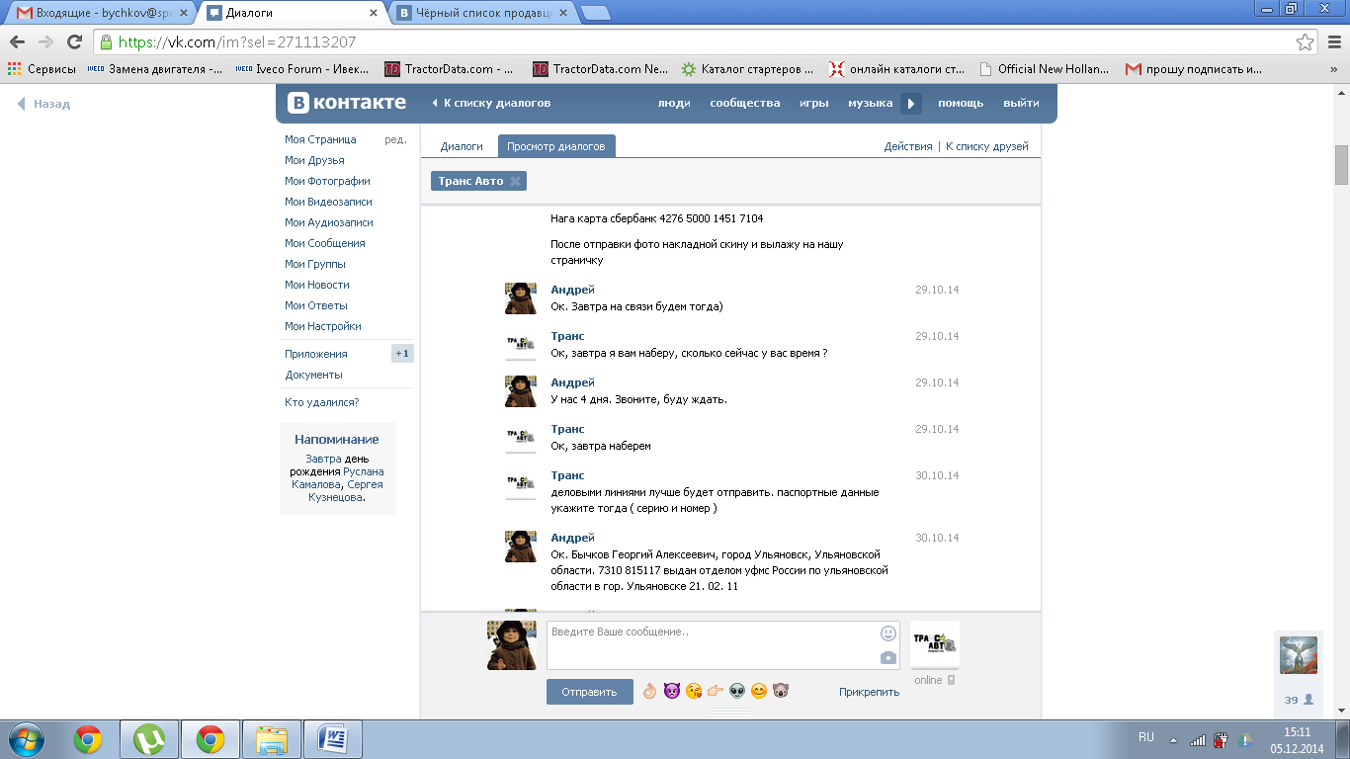Click the Chrome forward arrow
The height and width of the screenshot is (759, 1350).
coord(45,42)
